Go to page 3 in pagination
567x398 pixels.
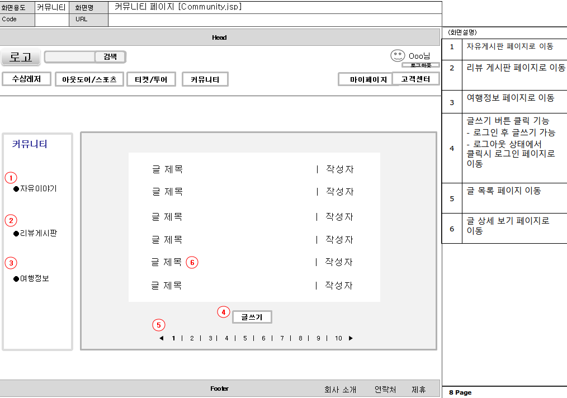(210, 338)
